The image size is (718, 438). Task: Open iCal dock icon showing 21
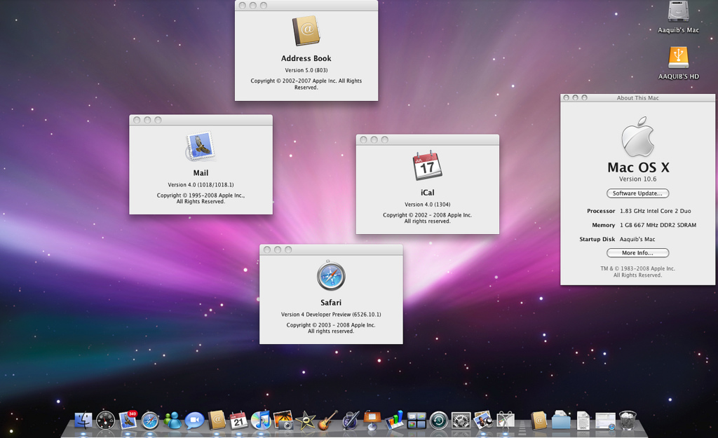coord(238,420)
